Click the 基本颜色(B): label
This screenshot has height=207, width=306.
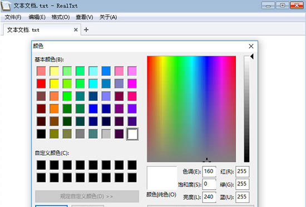[49, 60]
